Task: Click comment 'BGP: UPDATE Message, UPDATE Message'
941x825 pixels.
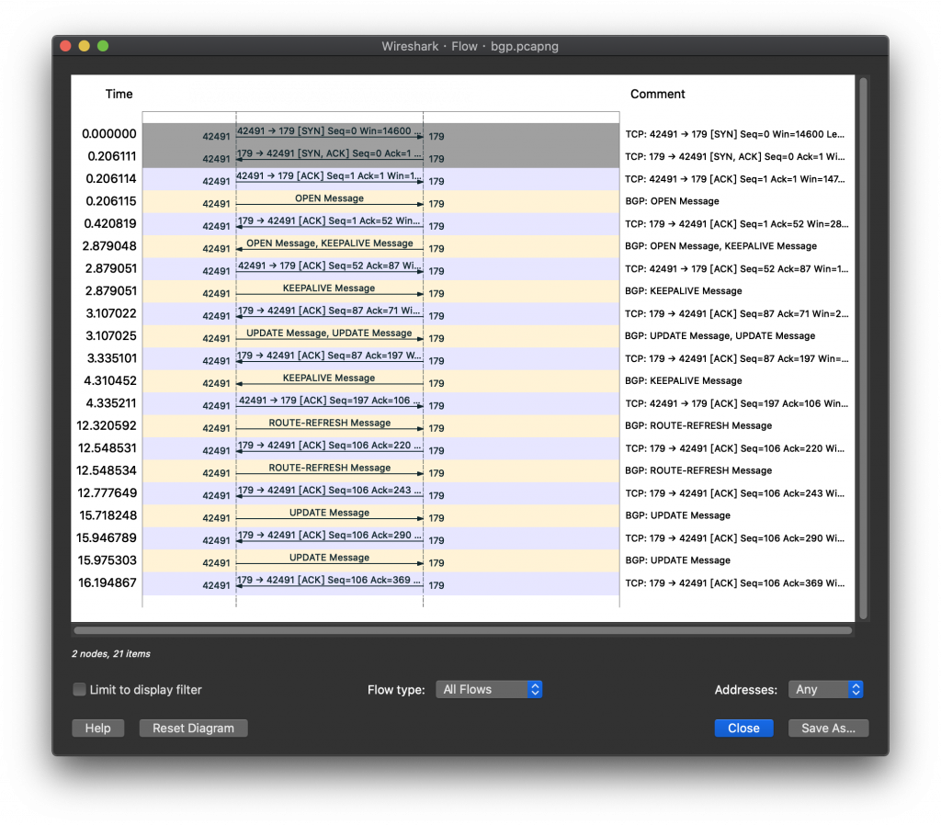Action: [720, 336]
